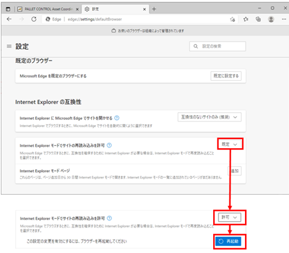289x253 pixels.
Task: Open the Favorites list icon
Action: tap(246, 19)
